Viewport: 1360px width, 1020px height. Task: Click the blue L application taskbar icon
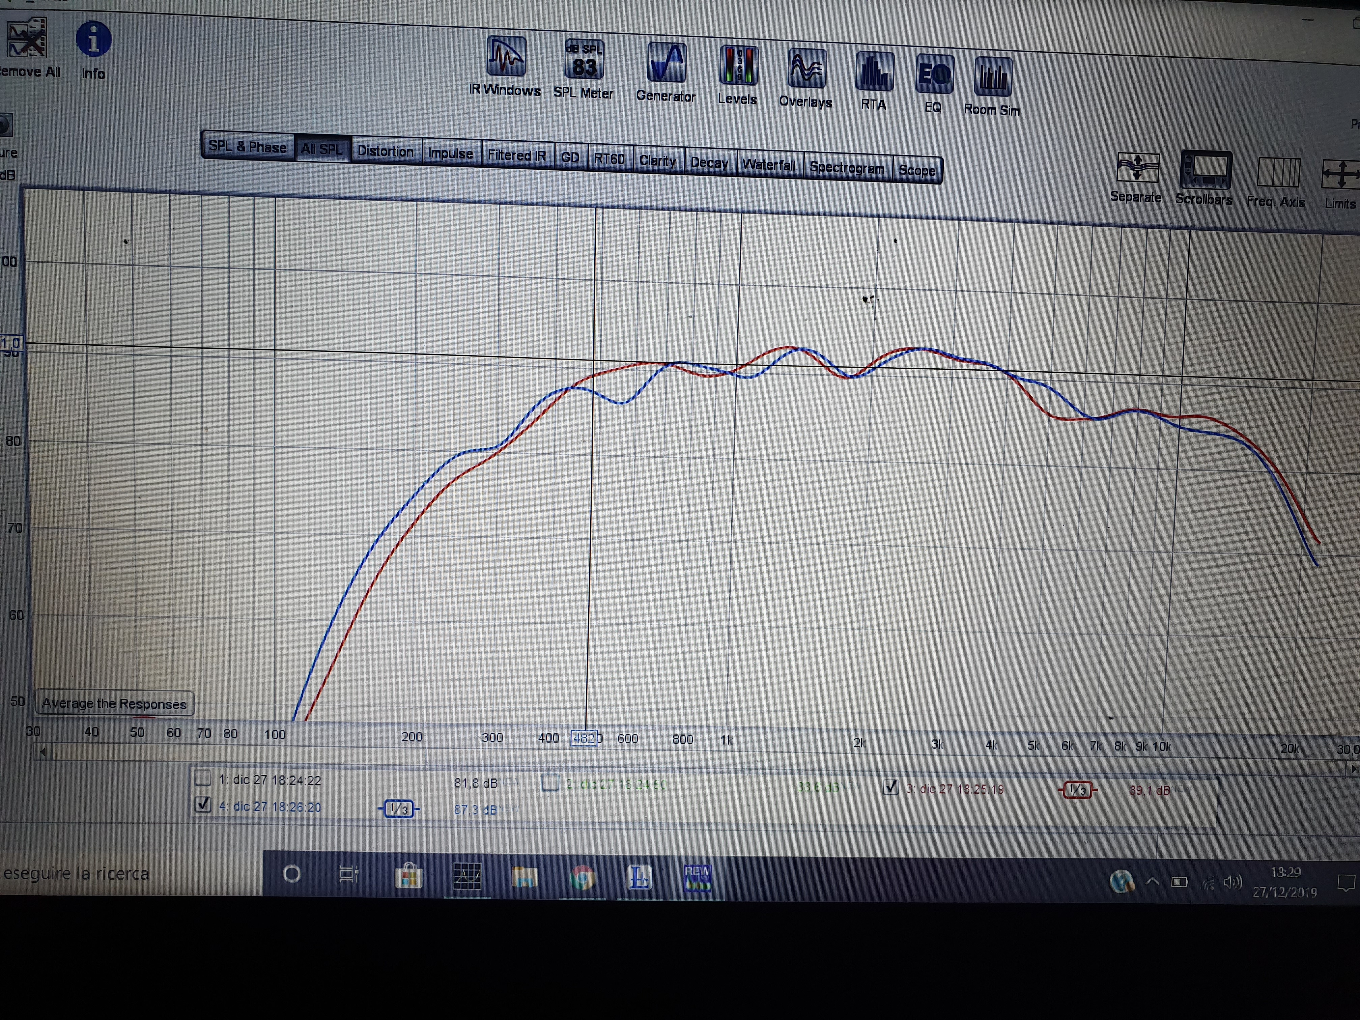[639, 878]
